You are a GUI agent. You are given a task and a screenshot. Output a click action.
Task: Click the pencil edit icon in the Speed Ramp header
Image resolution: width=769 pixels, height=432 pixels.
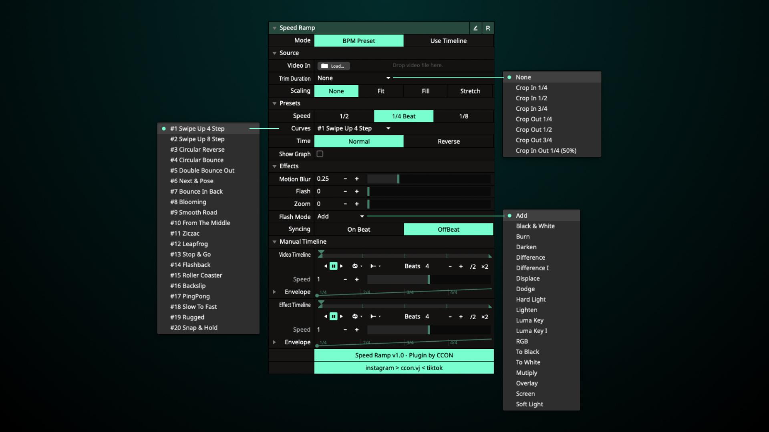[x=475, y=28]
